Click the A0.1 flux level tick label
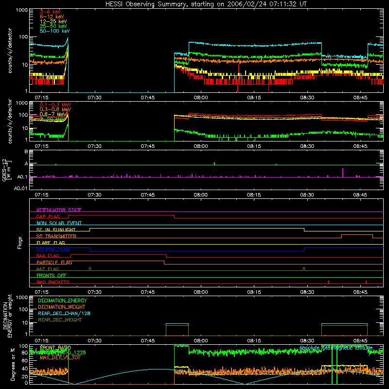 pyautogui.click(x=22, y=177)
